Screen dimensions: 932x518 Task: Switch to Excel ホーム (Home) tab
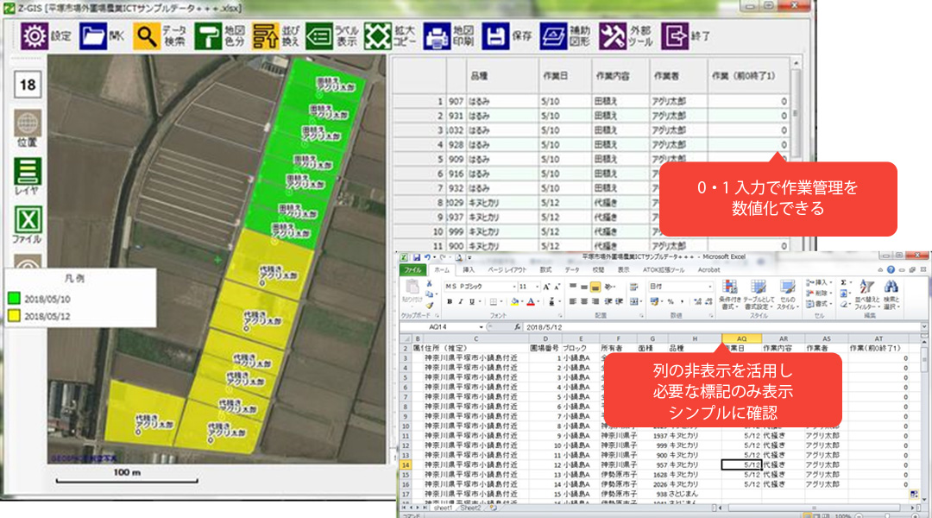click(442, 270)
